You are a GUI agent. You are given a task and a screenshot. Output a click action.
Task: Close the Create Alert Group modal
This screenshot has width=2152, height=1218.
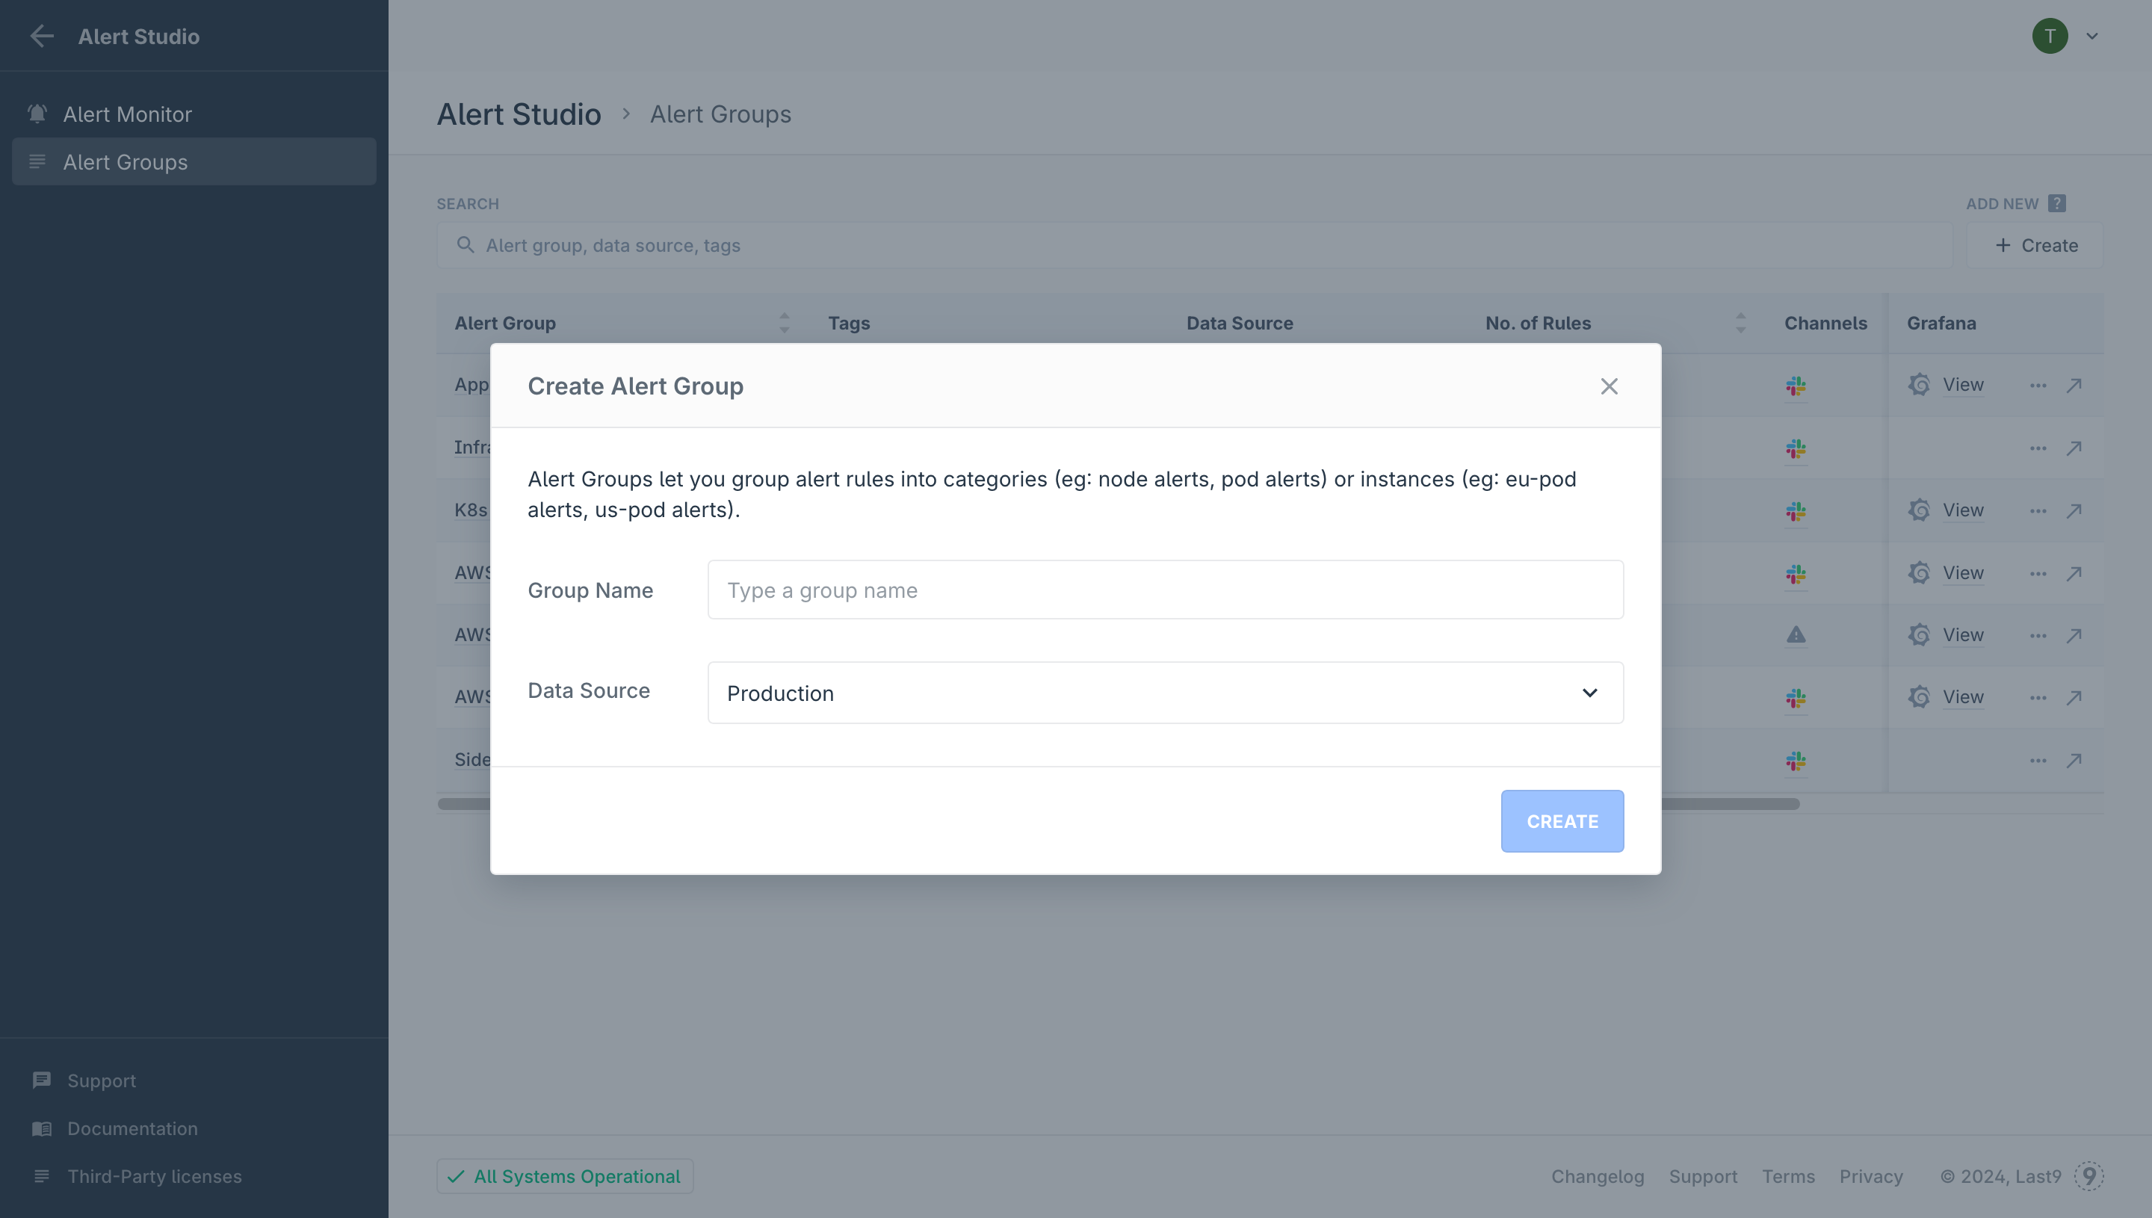1608,386
